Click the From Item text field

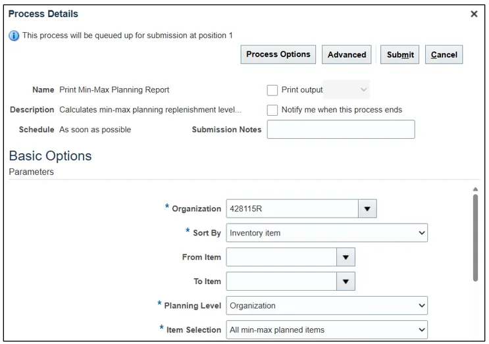pos(281,257)
